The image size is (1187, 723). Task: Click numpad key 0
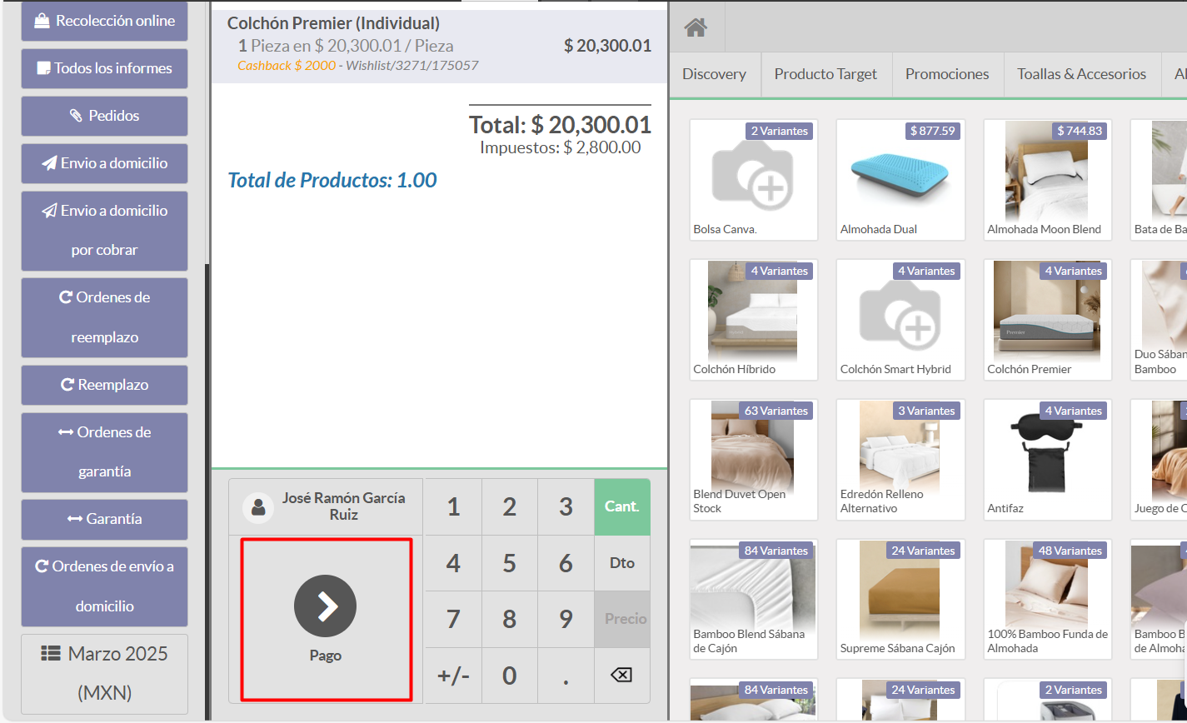point(509,675)
